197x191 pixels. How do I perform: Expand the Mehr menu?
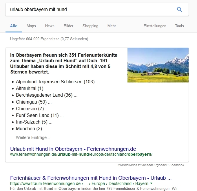[112, 26]
